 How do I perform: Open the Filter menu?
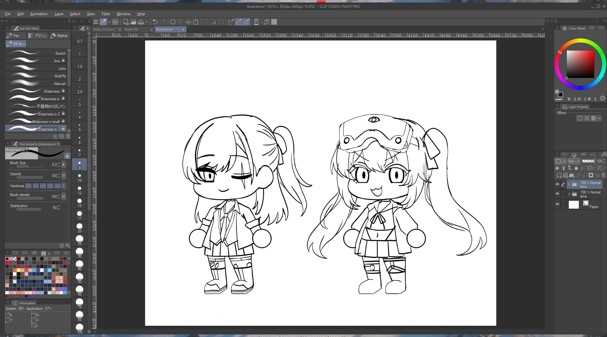[106, 14]
